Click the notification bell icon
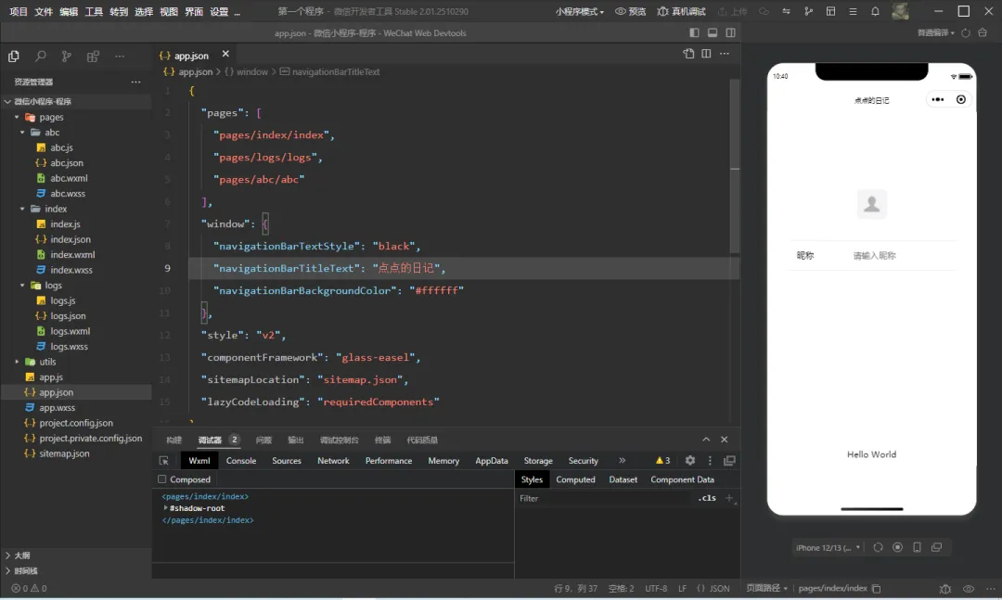This screenshot has width=1002, height=600. pos(876,11)
